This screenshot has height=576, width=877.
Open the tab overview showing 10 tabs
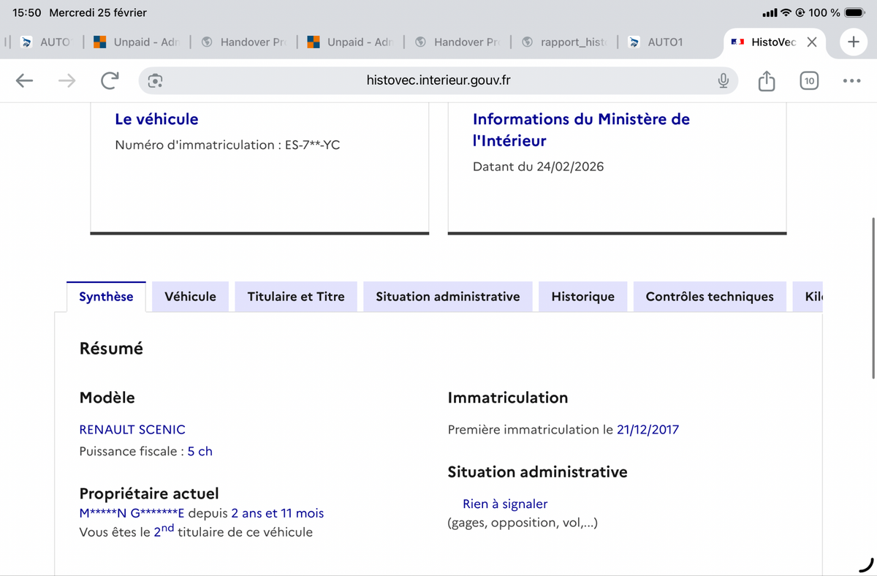click(808, 80)
